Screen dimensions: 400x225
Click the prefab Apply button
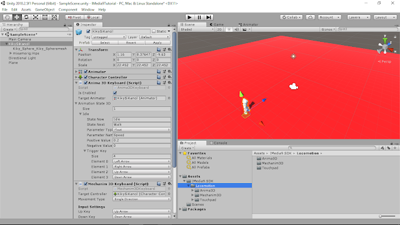click(157, 42)
